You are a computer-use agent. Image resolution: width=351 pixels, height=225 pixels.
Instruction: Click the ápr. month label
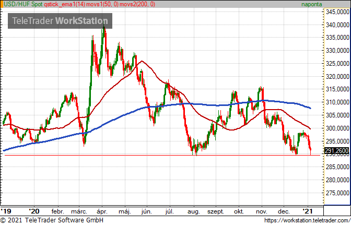point(102,211)
